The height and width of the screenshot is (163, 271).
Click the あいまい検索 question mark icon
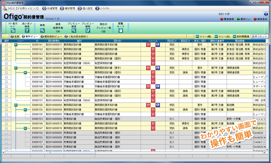pyautogui.click(x=27, y=30)
